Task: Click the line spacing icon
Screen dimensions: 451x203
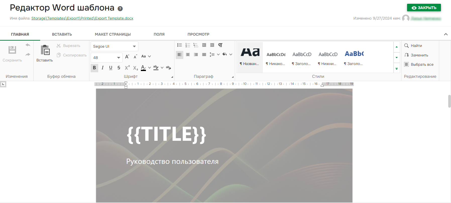Action: [212, 54]
